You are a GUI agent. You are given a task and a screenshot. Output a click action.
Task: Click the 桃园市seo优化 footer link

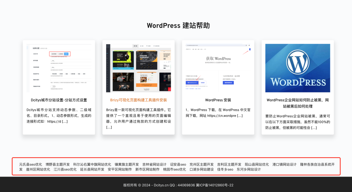174,169
